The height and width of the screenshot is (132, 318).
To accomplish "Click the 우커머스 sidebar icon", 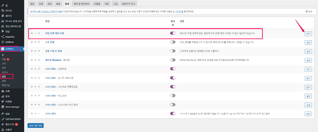I will coord(3,49).
